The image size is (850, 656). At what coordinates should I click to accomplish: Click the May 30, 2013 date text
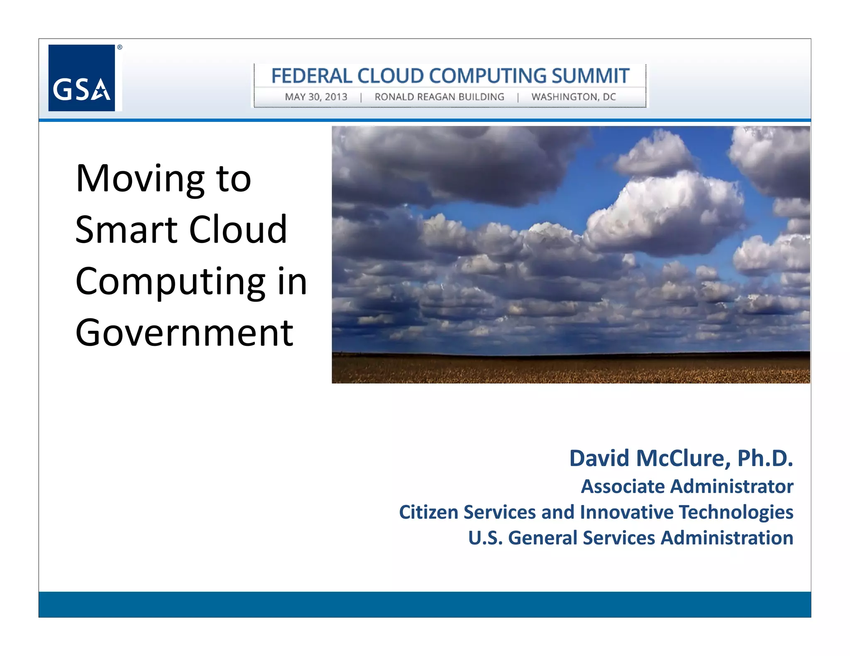[x=316, y=97]
